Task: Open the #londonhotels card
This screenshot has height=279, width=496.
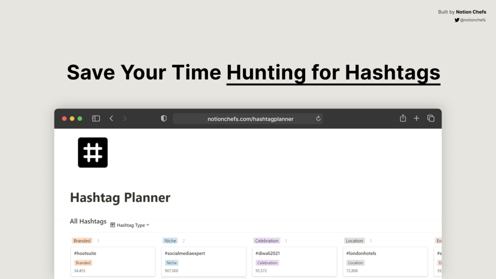Action: (x=385, y=262)
